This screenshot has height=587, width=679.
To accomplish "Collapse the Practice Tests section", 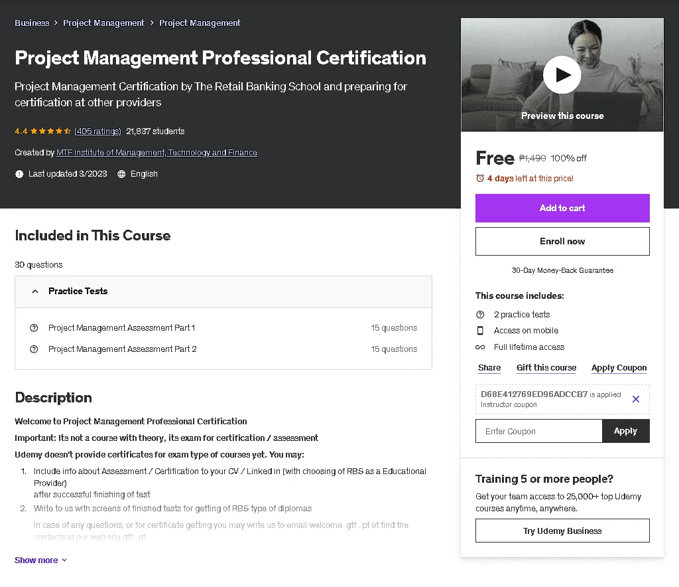I will (223, 292).
